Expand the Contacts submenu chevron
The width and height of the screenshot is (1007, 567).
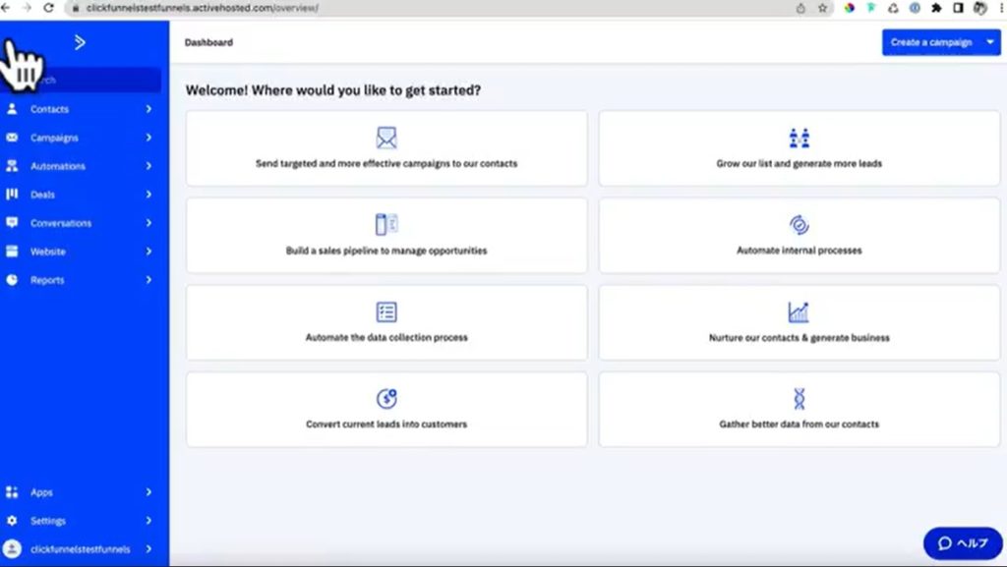click(x=148, y=109)
